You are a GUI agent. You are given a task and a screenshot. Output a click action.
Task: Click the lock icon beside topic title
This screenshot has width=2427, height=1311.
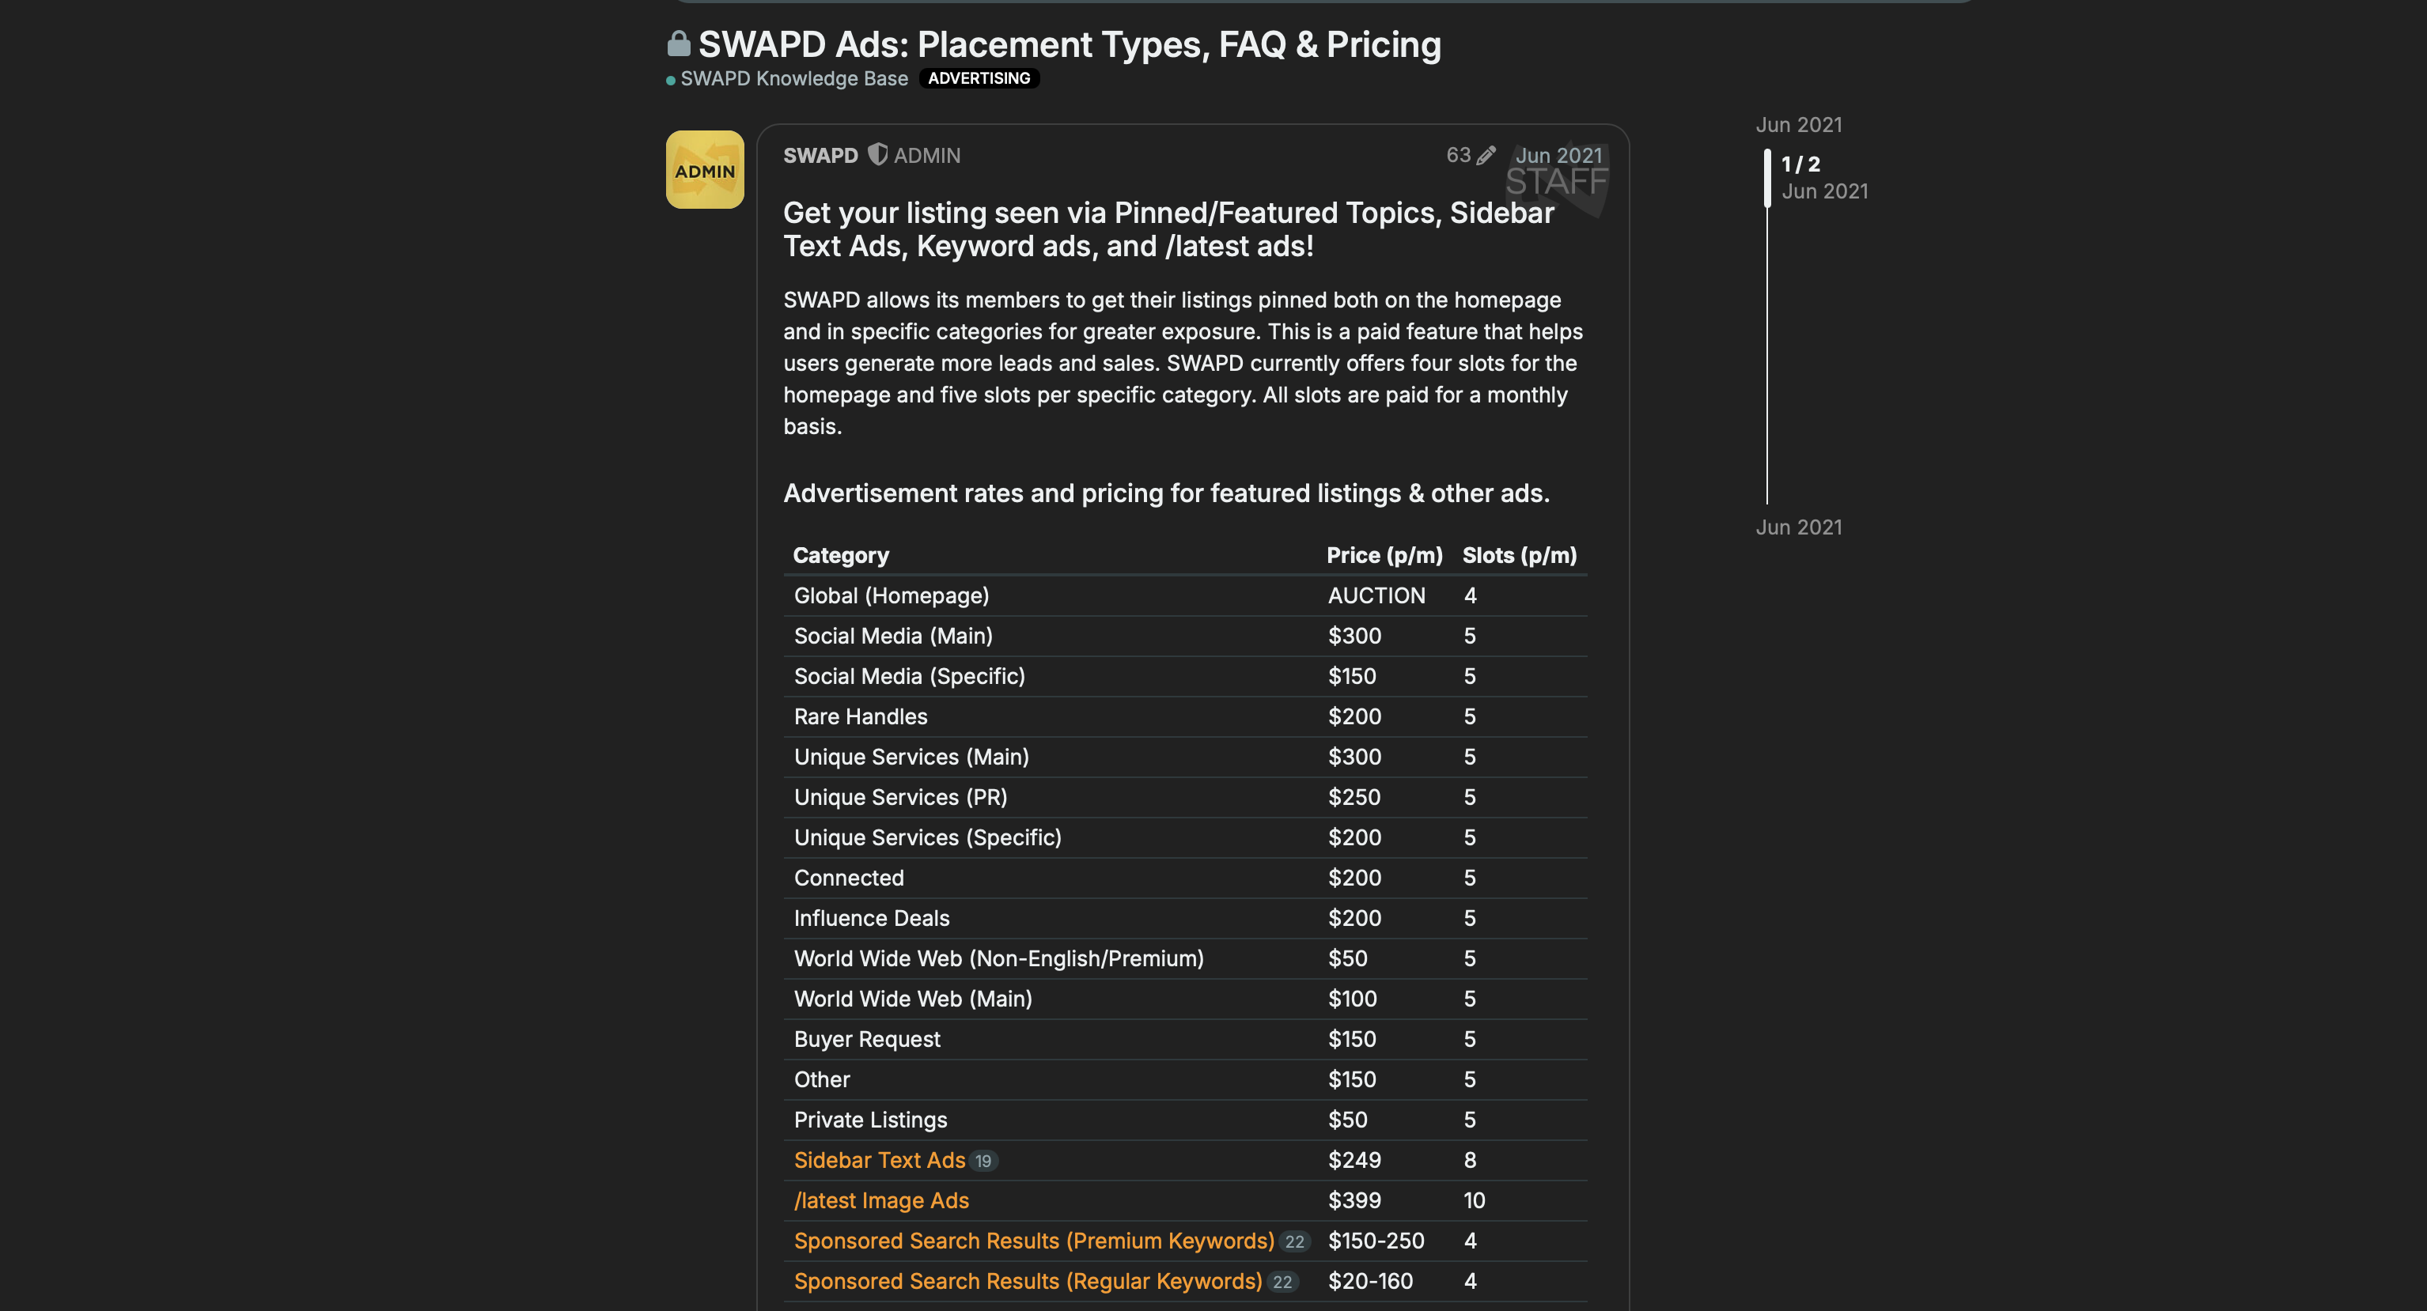(x=679, y=43)
